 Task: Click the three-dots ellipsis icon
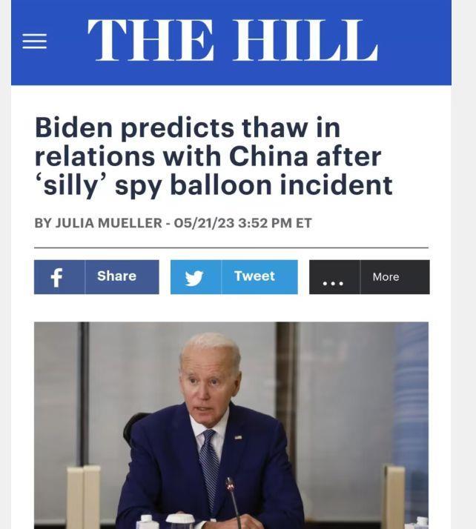click(333, 283)
